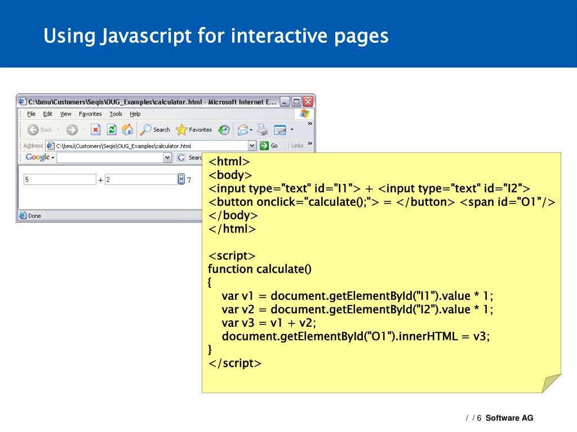Open the View menu
The height and width of the screenshot is (432, 577).
point(65,114)
